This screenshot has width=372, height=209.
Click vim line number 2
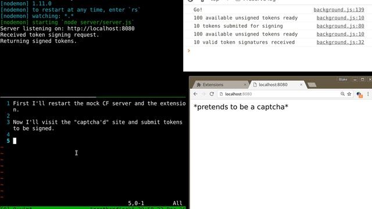[8, 116]
